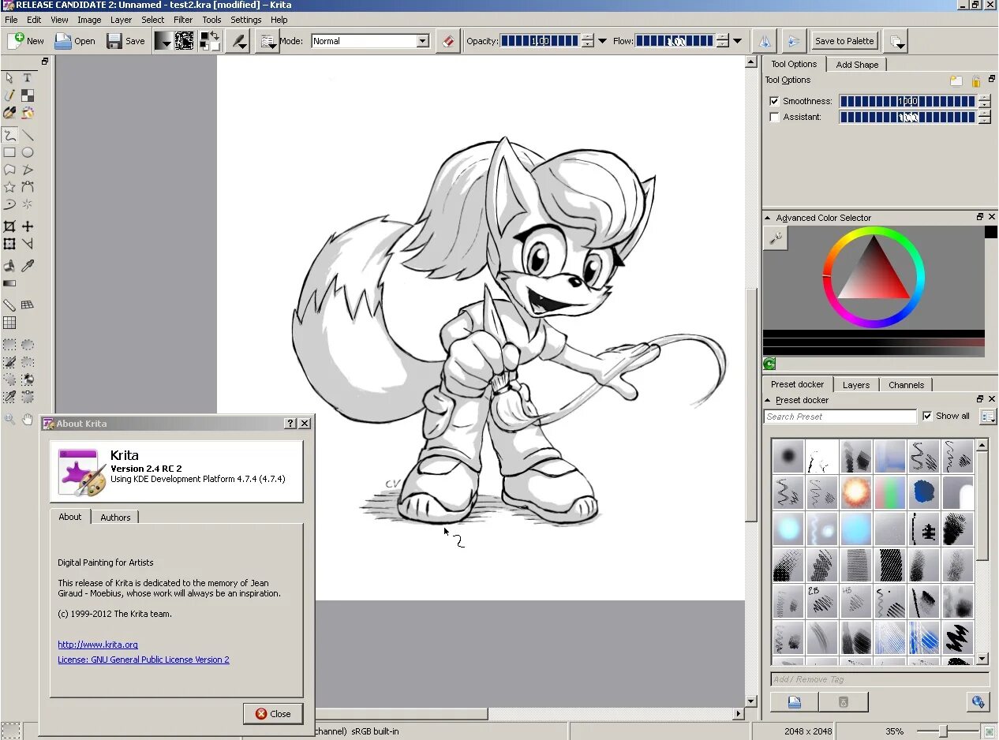Expand the arrow after Flow slider

(737, 41)
